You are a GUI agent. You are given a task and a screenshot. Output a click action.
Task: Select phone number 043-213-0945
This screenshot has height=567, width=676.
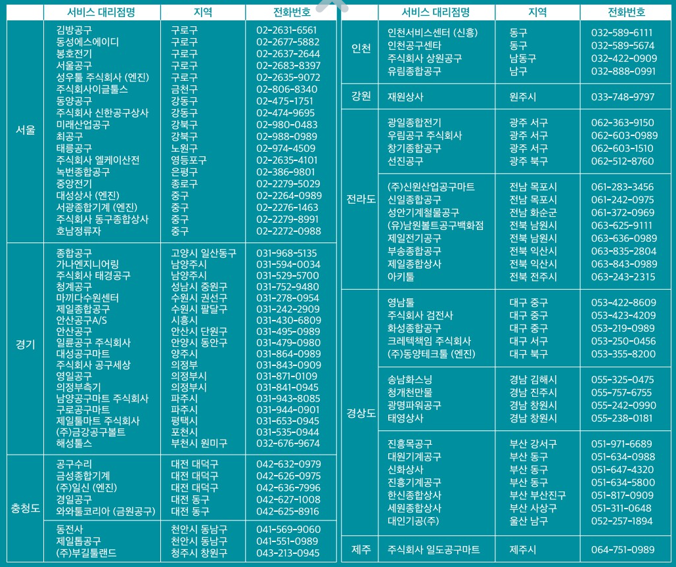pyautogui.click(x=288, y=553)
